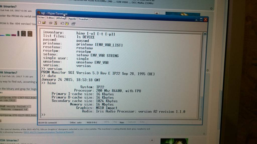The width and height of the screenshot is (257, 144).
Task: Open the Affichage menu
Action: click(x=61, y=18)
